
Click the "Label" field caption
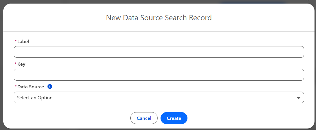click(23, 42)
